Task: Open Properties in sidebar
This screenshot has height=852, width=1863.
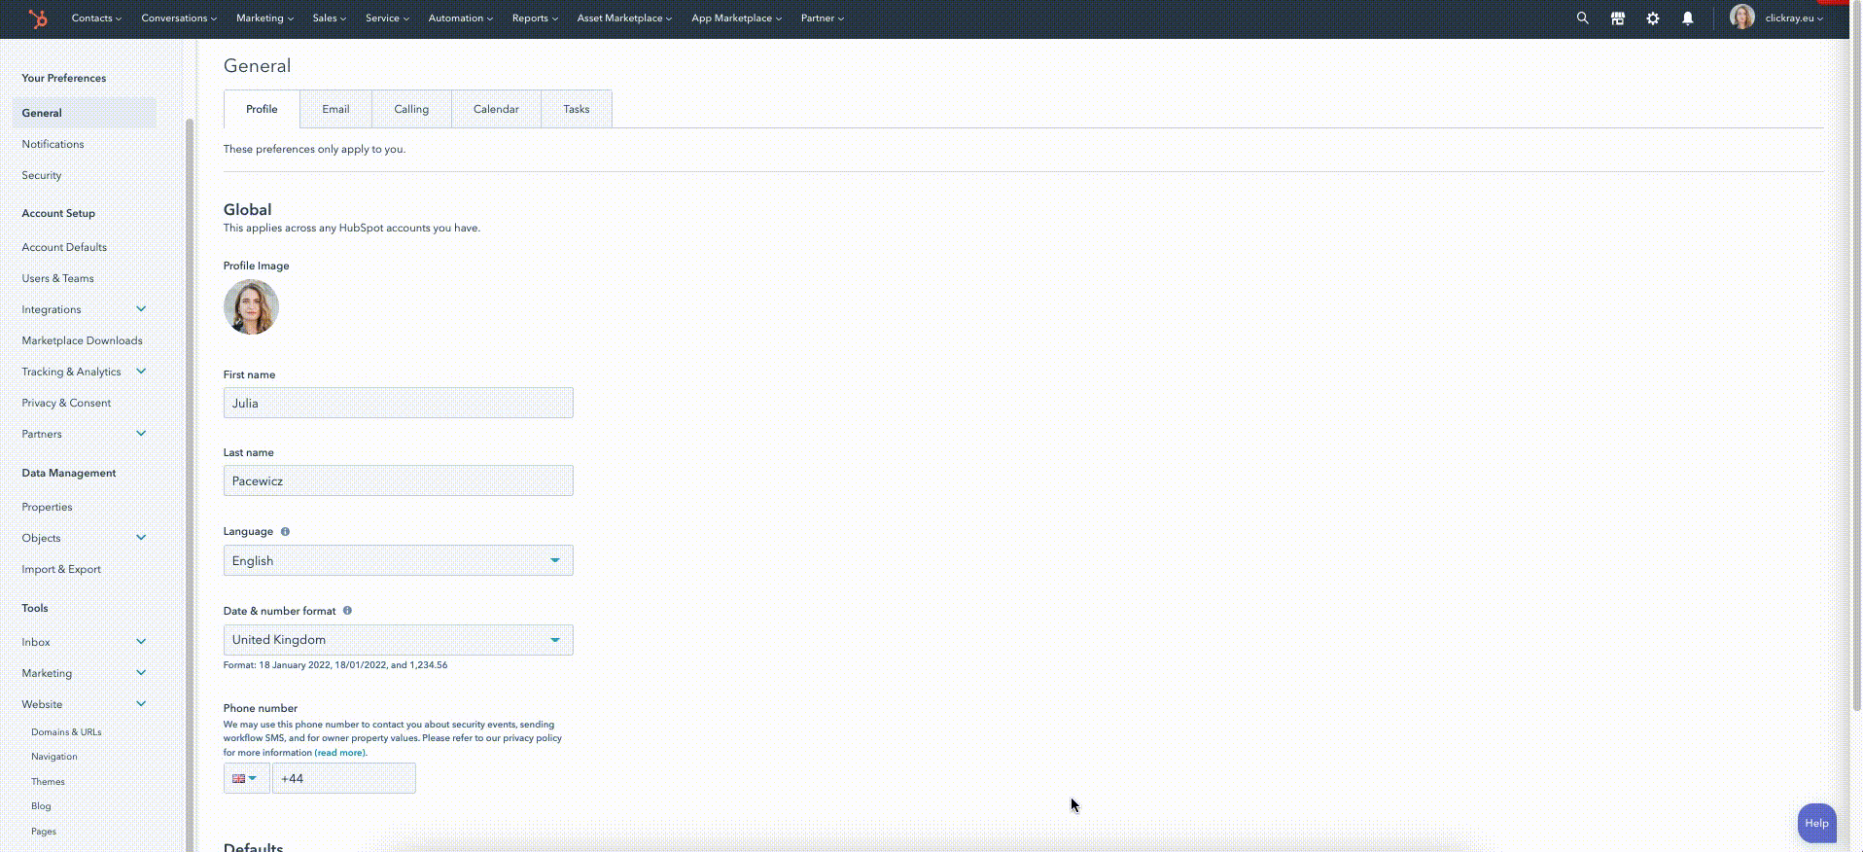Action: [x=47, y=507]
